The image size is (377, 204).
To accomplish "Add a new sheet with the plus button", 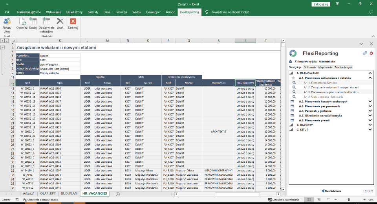I will click(x=117, y=194).
